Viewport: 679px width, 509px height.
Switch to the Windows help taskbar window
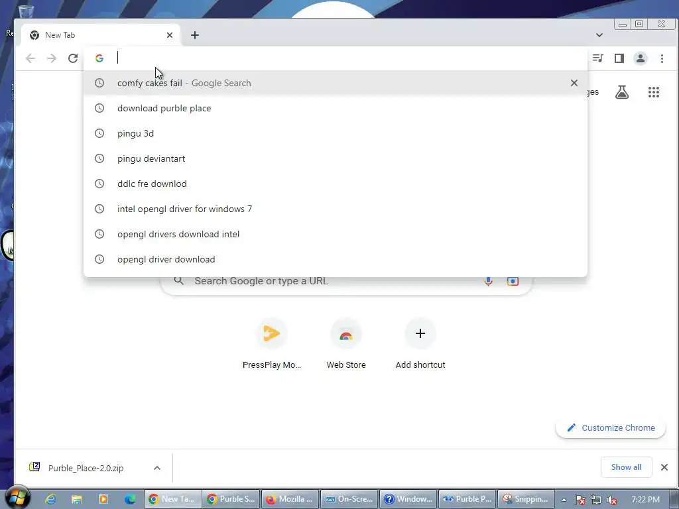point(408,499)
